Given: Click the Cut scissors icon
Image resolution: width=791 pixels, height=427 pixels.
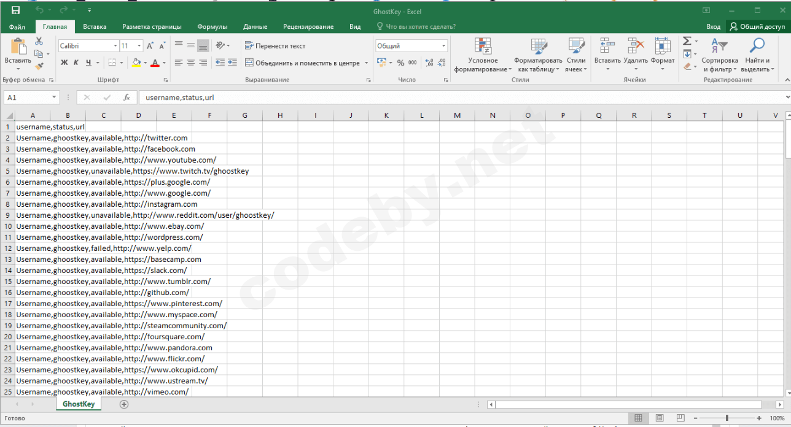Looking at the screenshot, I should tap(39, 41).
